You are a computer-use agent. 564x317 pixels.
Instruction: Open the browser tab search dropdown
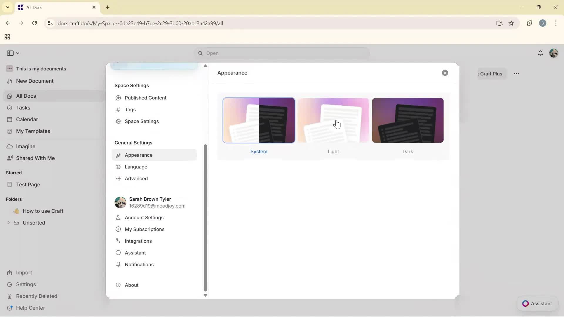click(8, 7)
